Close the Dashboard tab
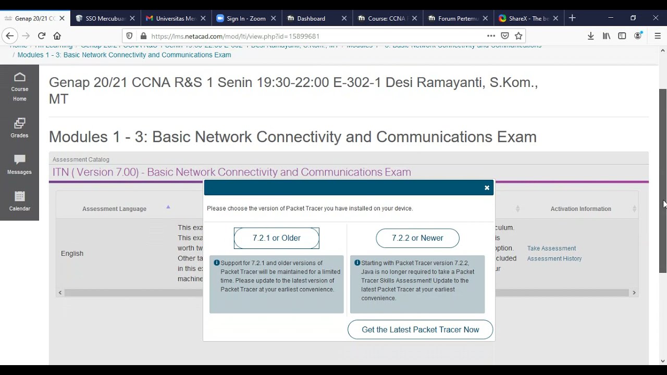The height and width of the screenshot is (375, 667). coord(344,18)
